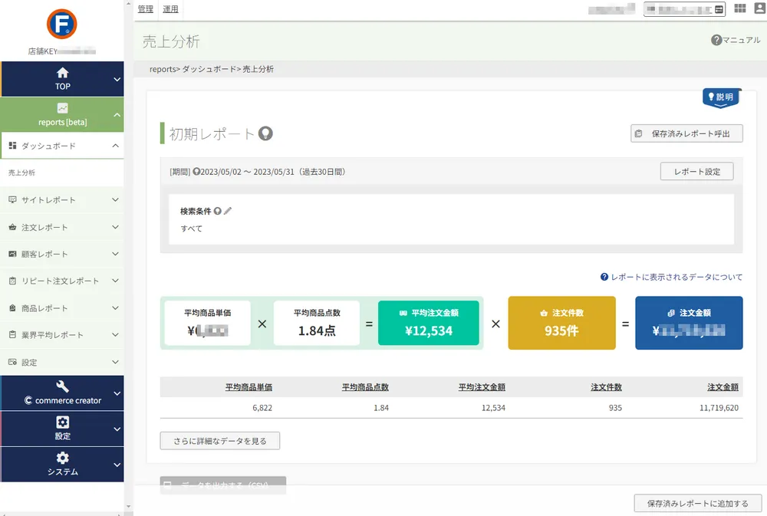Click the TOP home icon in the sidebar
The height and width of the screenshot is (516, 767).
pyautogui.click(x=61, y=73)
